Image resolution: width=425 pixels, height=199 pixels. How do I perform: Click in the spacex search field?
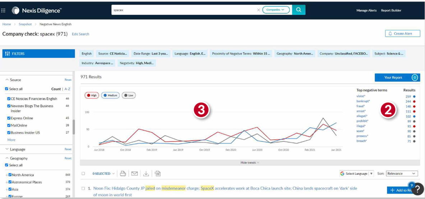coord(184,10)
